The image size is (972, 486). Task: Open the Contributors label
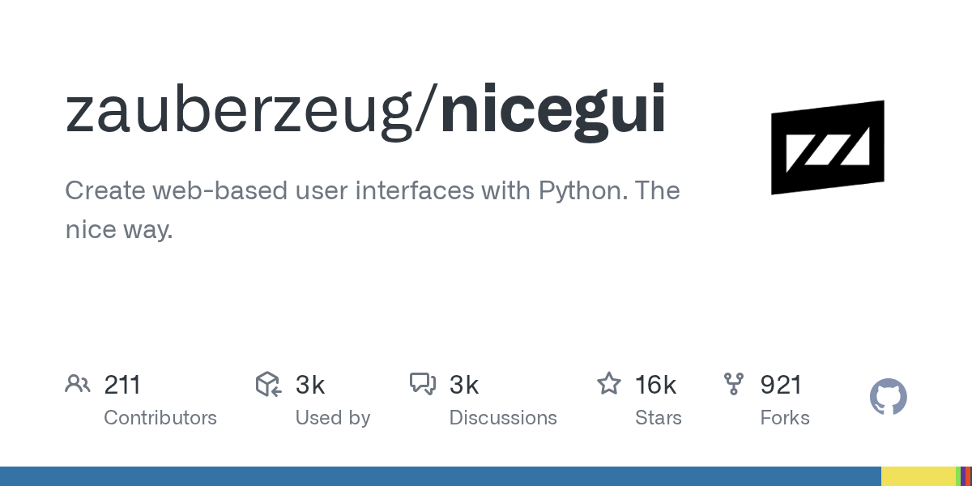(x=160, y=418)
